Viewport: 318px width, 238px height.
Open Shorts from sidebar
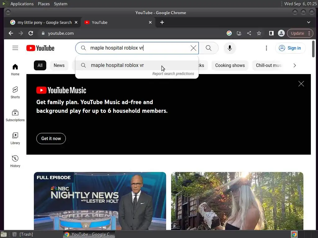click(x=15, y=92)
